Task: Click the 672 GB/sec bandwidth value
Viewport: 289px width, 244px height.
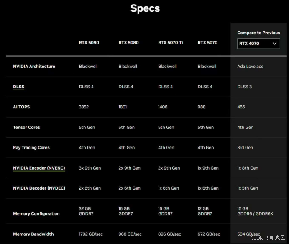Action: click(x=209, y=234)
